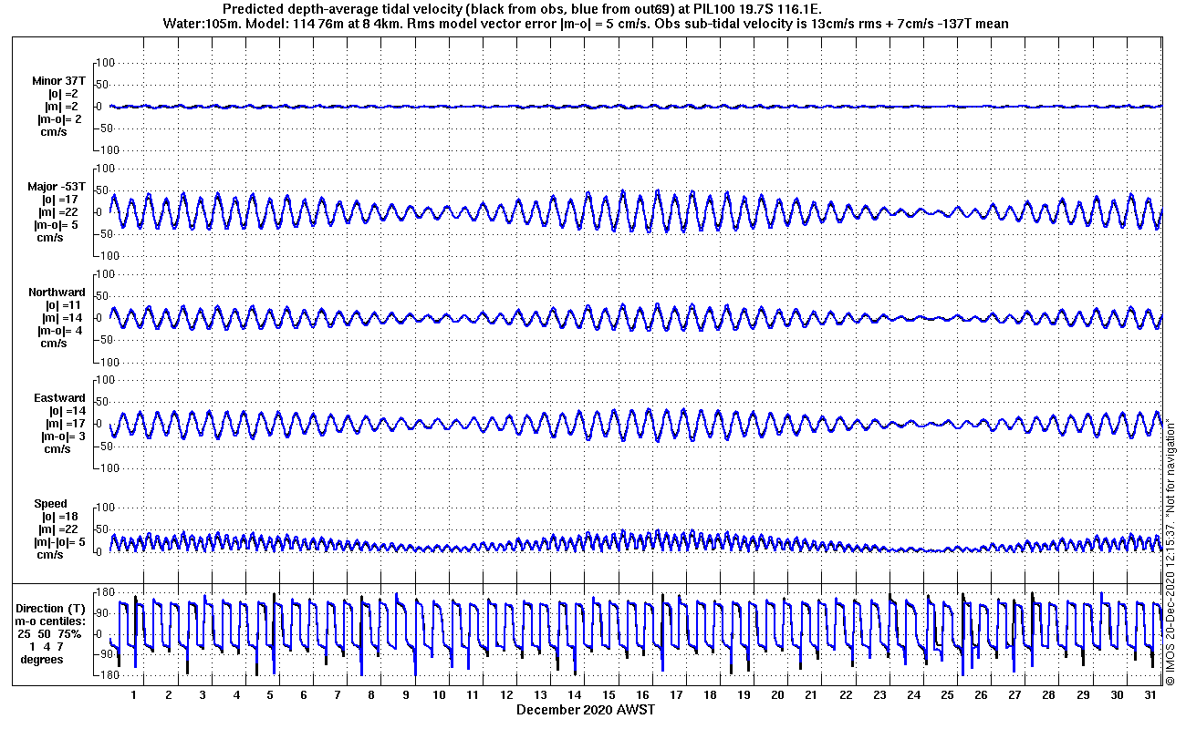The image size is (1186, 729).
Task: Click '|o| =18' in the Speed panel
Action: 63,517
